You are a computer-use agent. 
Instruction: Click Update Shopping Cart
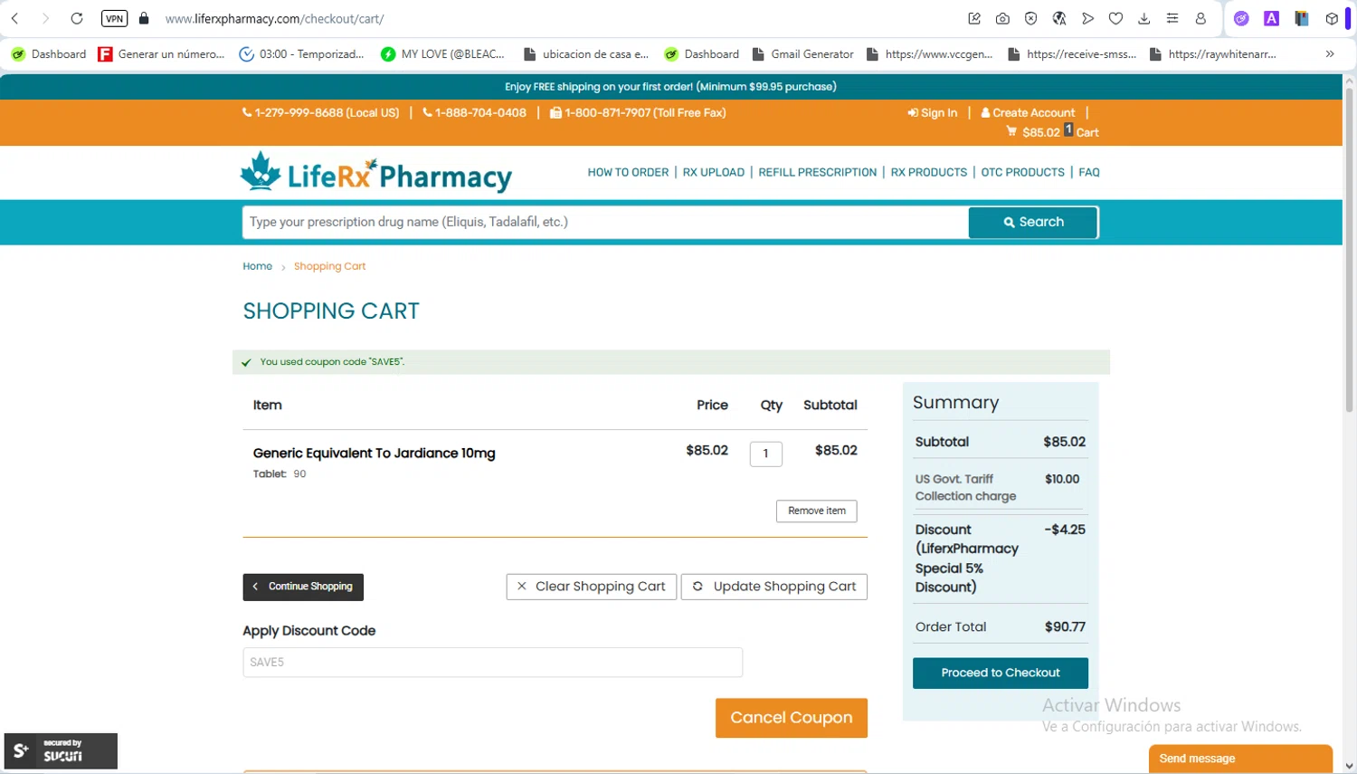click(774, 587)
